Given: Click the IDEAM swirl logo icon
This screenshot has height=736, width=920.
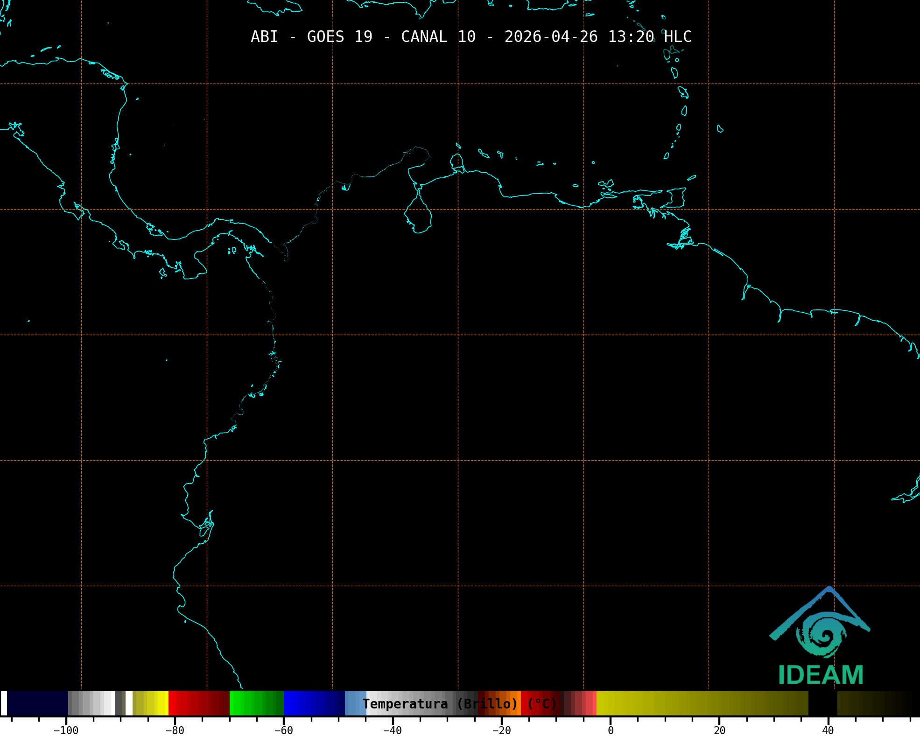Looking at the screenshot, I should coord(821,634).
